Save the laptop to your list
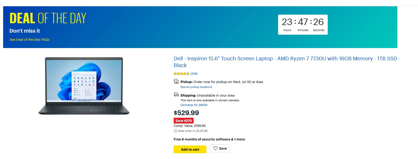The image size is (418, 159). [220, 148]
